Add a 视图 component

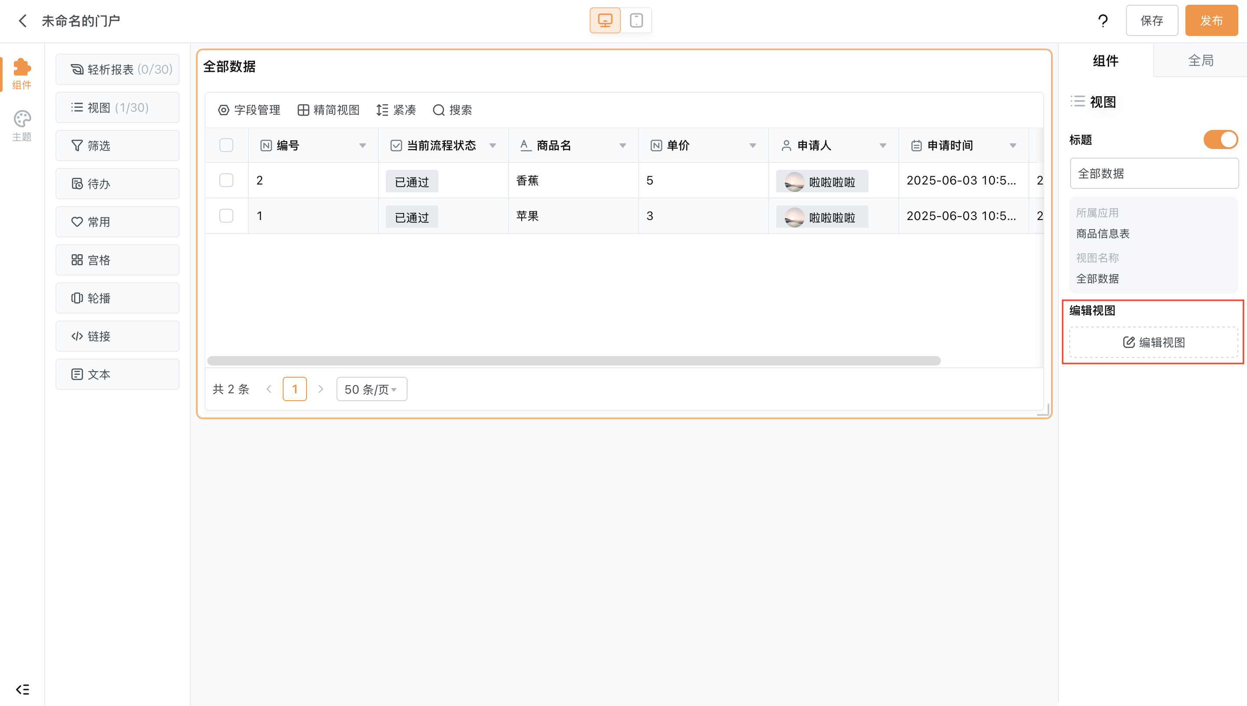118,108
